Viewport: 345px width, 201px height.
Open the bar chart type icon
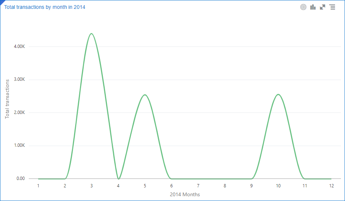click(x=313, y=7)
